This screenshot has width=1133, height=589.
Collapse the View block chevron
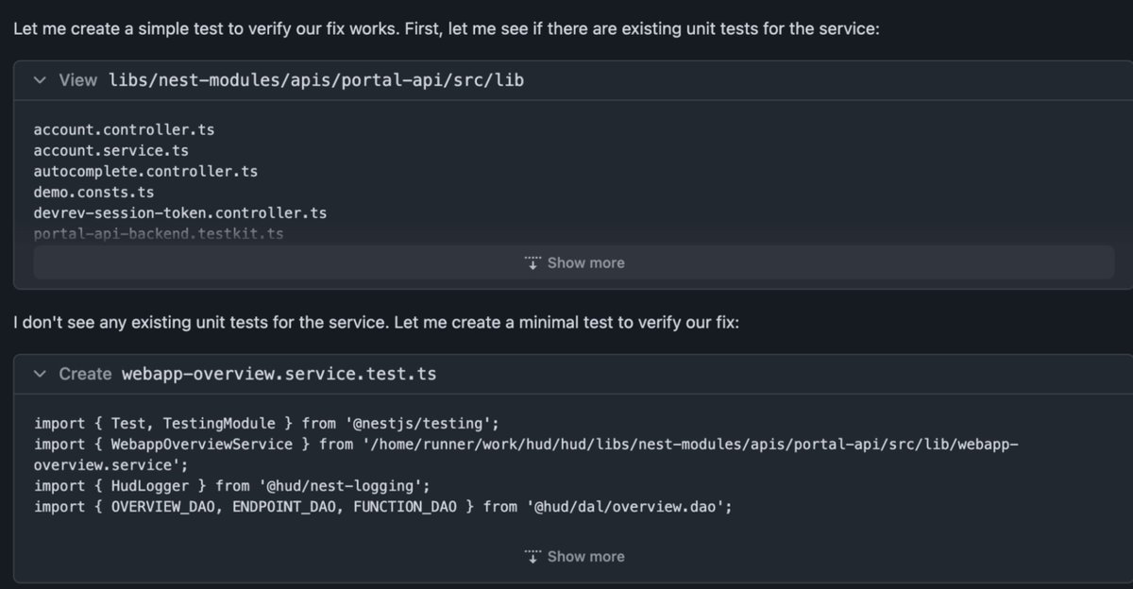[40, 80]
